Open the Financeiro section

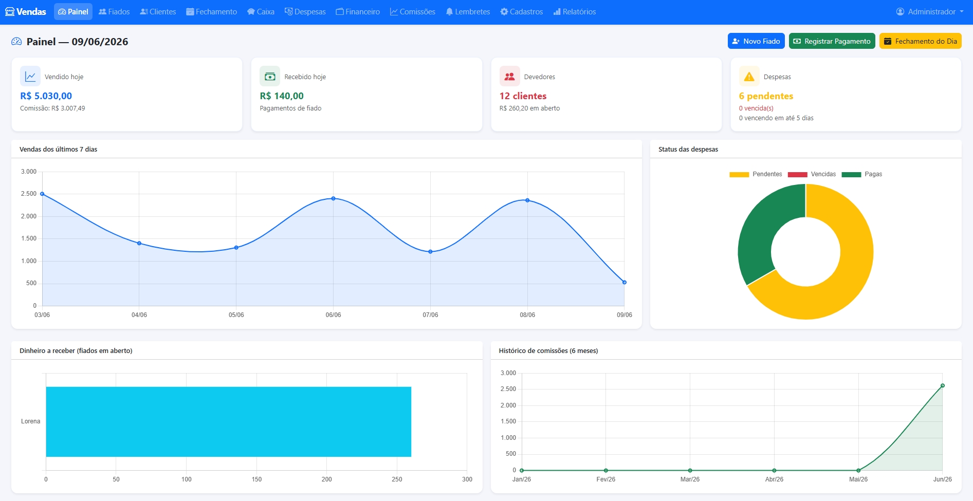[358, 12]
